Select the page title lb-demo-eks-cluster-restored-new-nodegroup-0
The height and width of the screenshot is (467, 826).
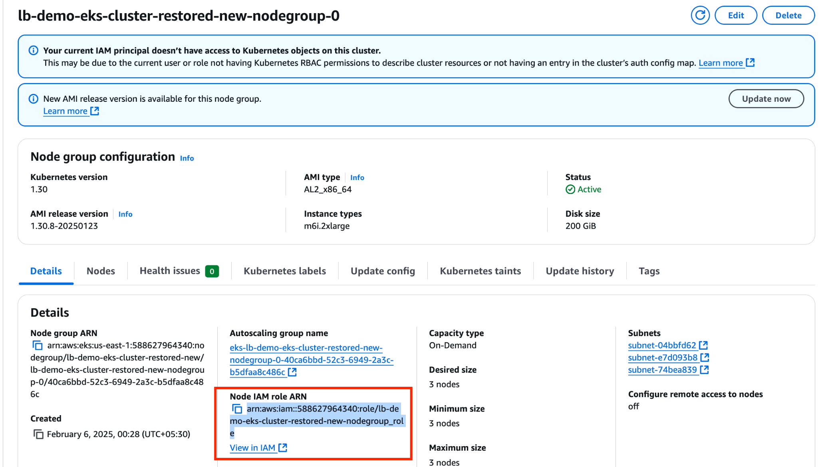179,16
